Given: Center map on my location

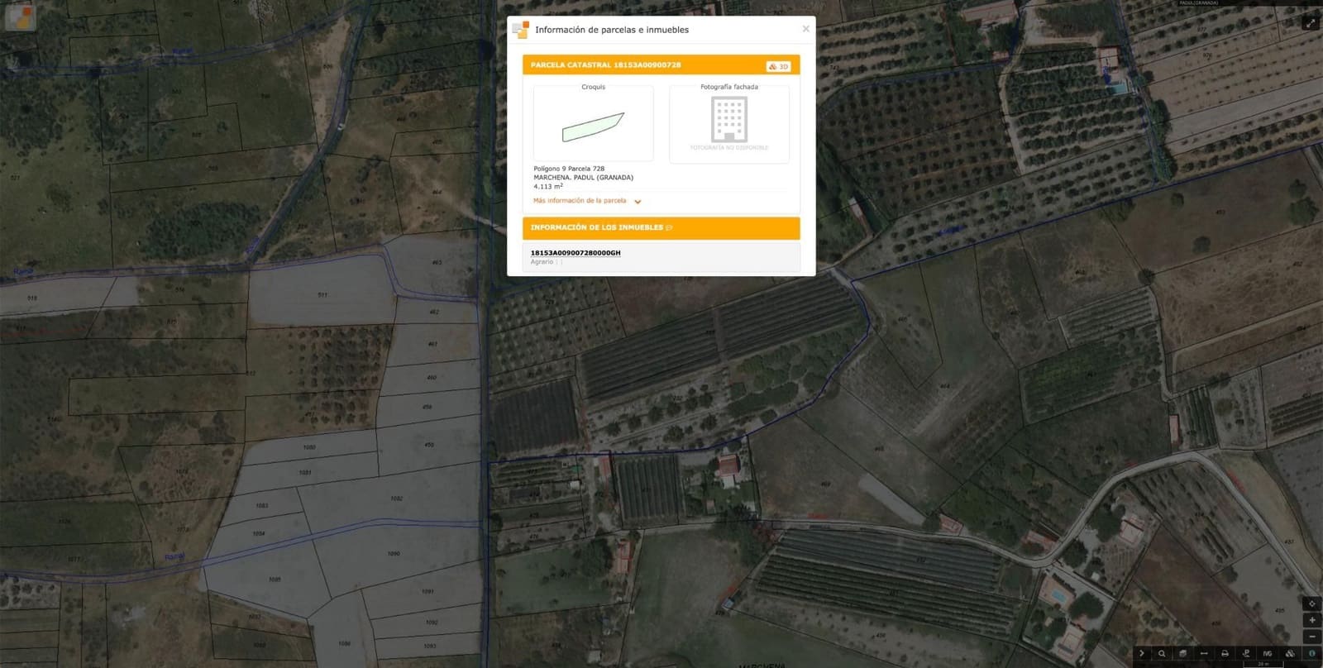Looking at the screenshot, I should (1311, 604).
